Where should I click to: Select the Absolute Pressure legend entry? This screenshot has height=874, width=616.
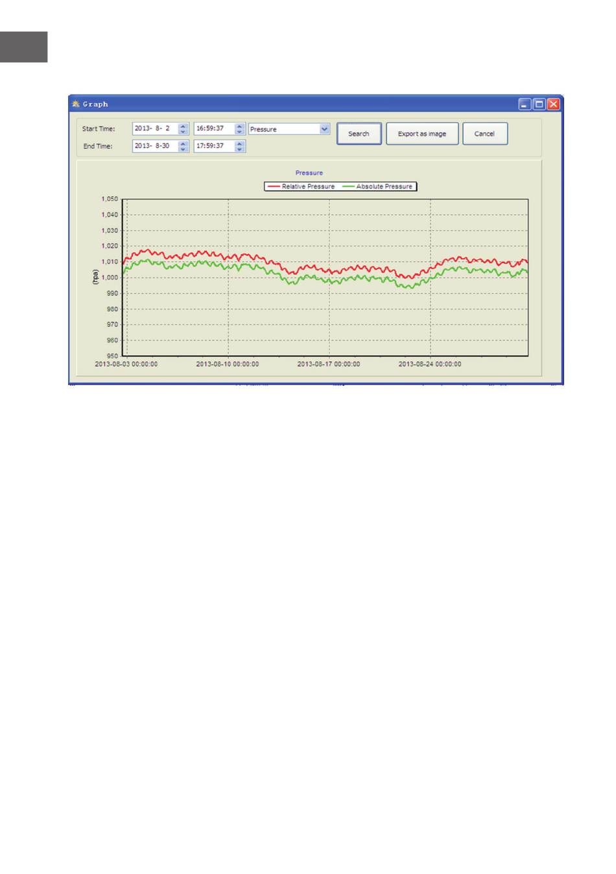tap(377, 186)
